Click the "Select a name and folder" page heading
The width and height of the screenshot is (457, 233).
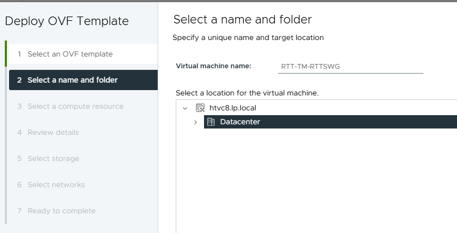[x=242, y=20]
